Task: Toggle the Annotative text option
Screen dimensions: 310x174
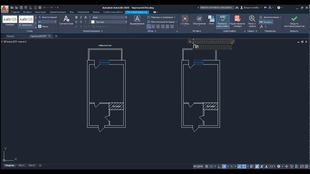Action: (47, 17)
